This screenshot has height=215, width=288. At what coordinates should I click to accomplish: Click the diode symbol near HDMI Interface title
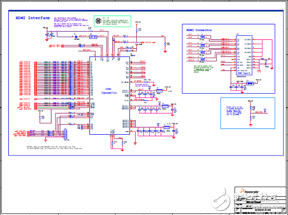point(76,37)
